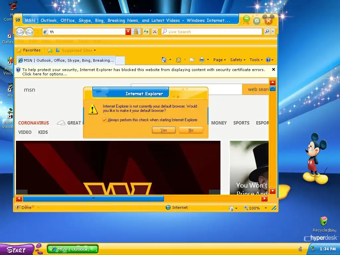Click the Live Search box

click(212, 32)
